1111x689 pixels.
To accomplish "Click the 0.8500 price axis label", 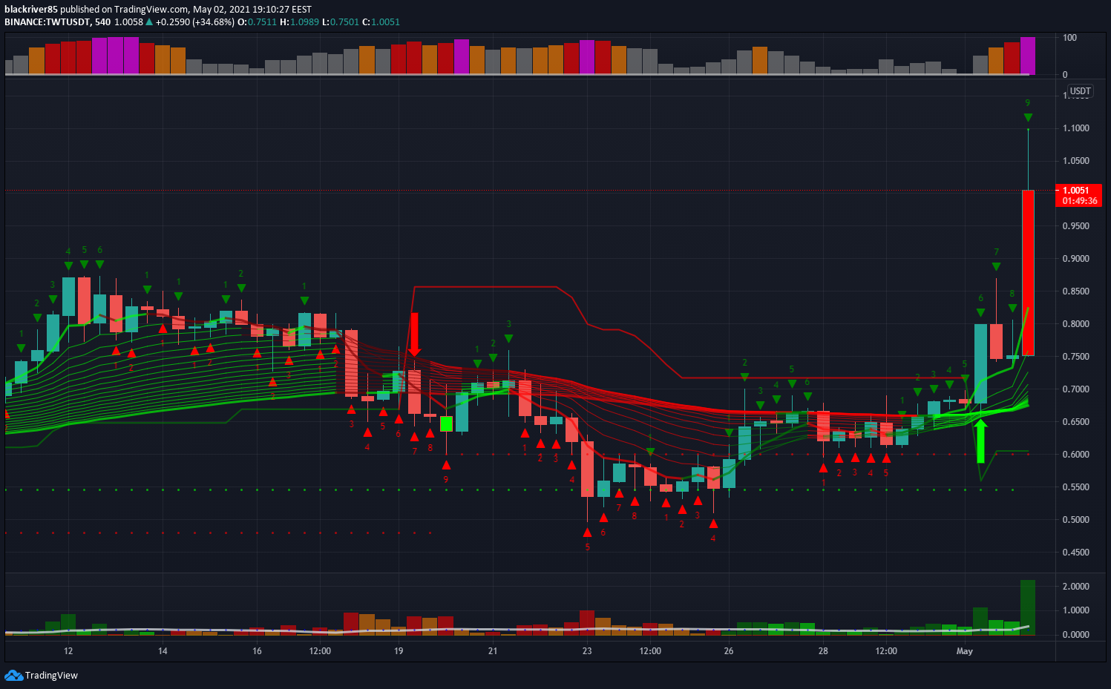I will click(1076, 291).
